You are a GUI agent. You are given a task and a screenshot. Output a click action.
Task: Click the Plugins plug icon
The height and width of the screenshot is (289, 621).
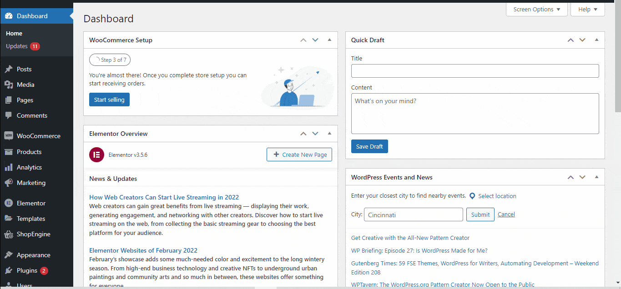(9, 270)
